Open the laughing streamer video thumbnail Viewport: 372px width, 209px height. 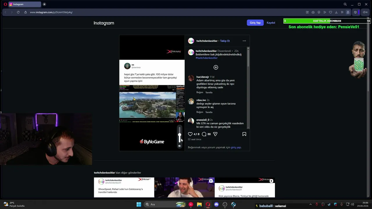coord(185,188)
